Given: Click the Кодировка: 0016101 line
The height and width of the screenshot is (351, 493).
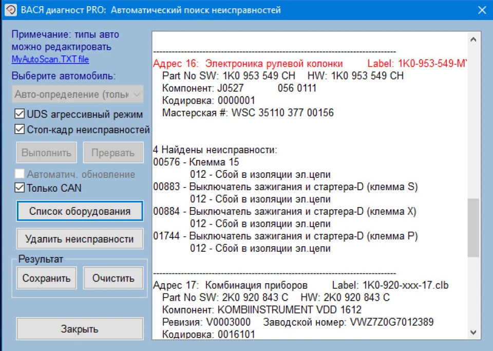Looking at the screenshot, I should click(208, 334).
